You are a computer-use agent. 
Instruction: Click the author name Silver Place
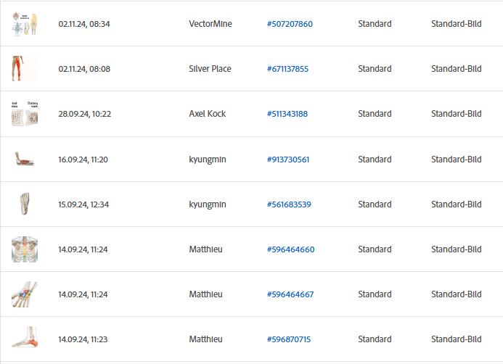point(210,69)
